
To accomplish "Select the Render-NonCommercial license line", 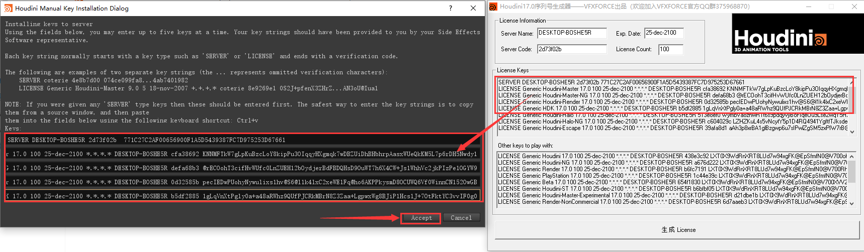I will (672, 202).
